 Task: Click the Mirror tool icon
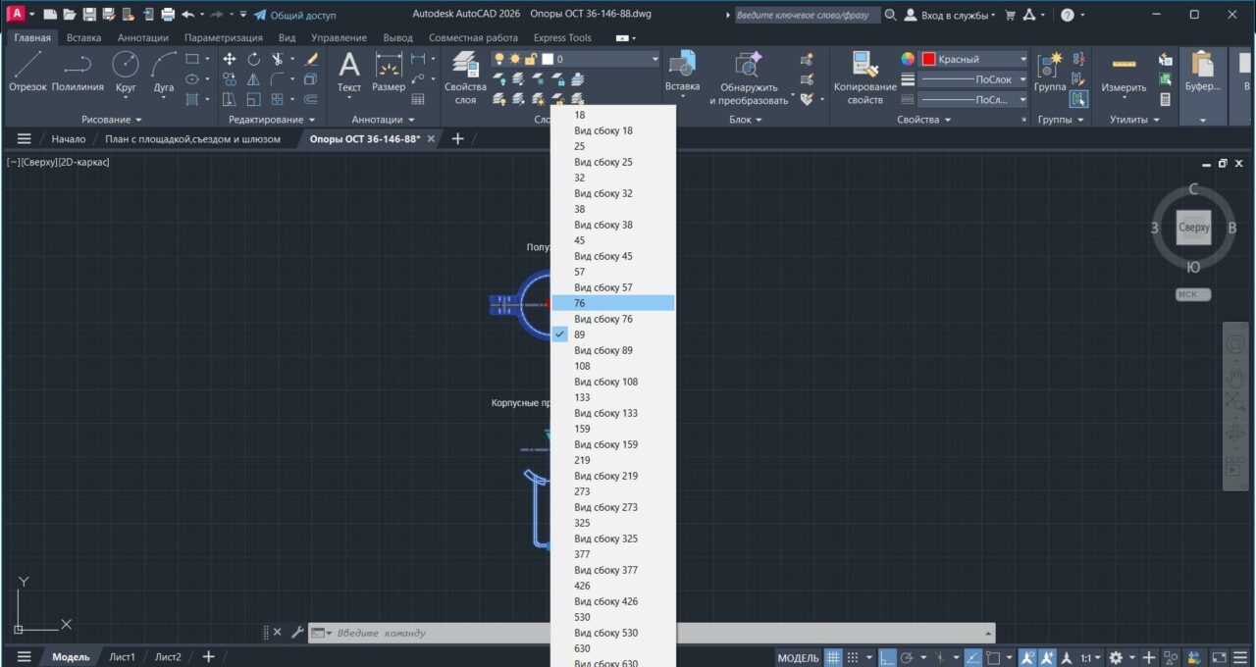point(253,79)
